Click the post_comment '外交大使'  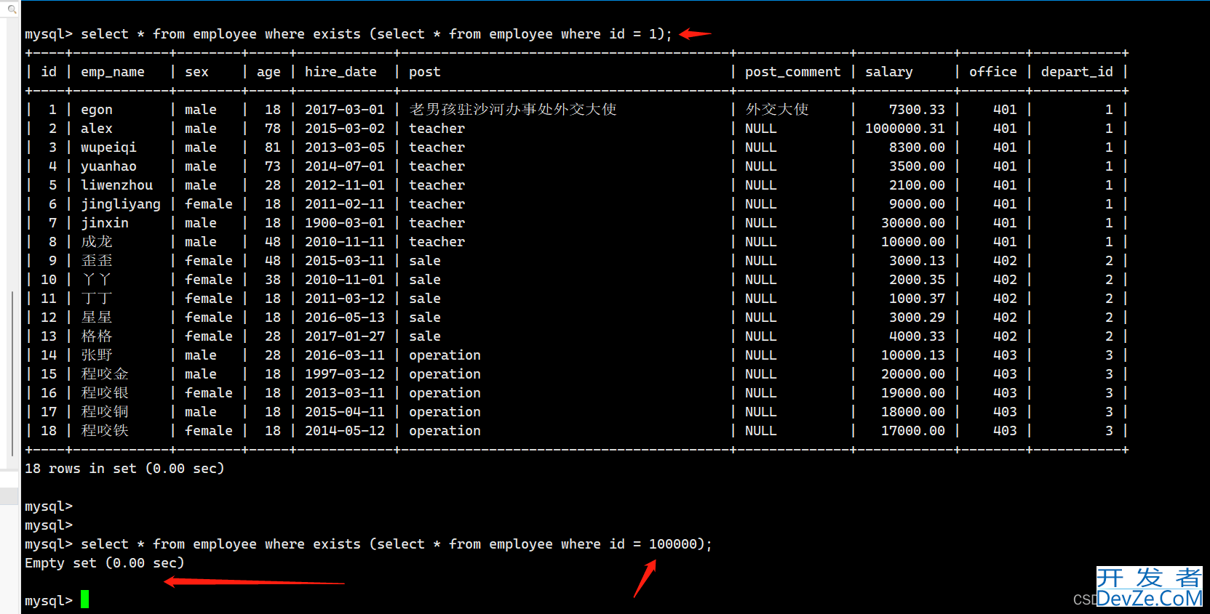(777, 110)
